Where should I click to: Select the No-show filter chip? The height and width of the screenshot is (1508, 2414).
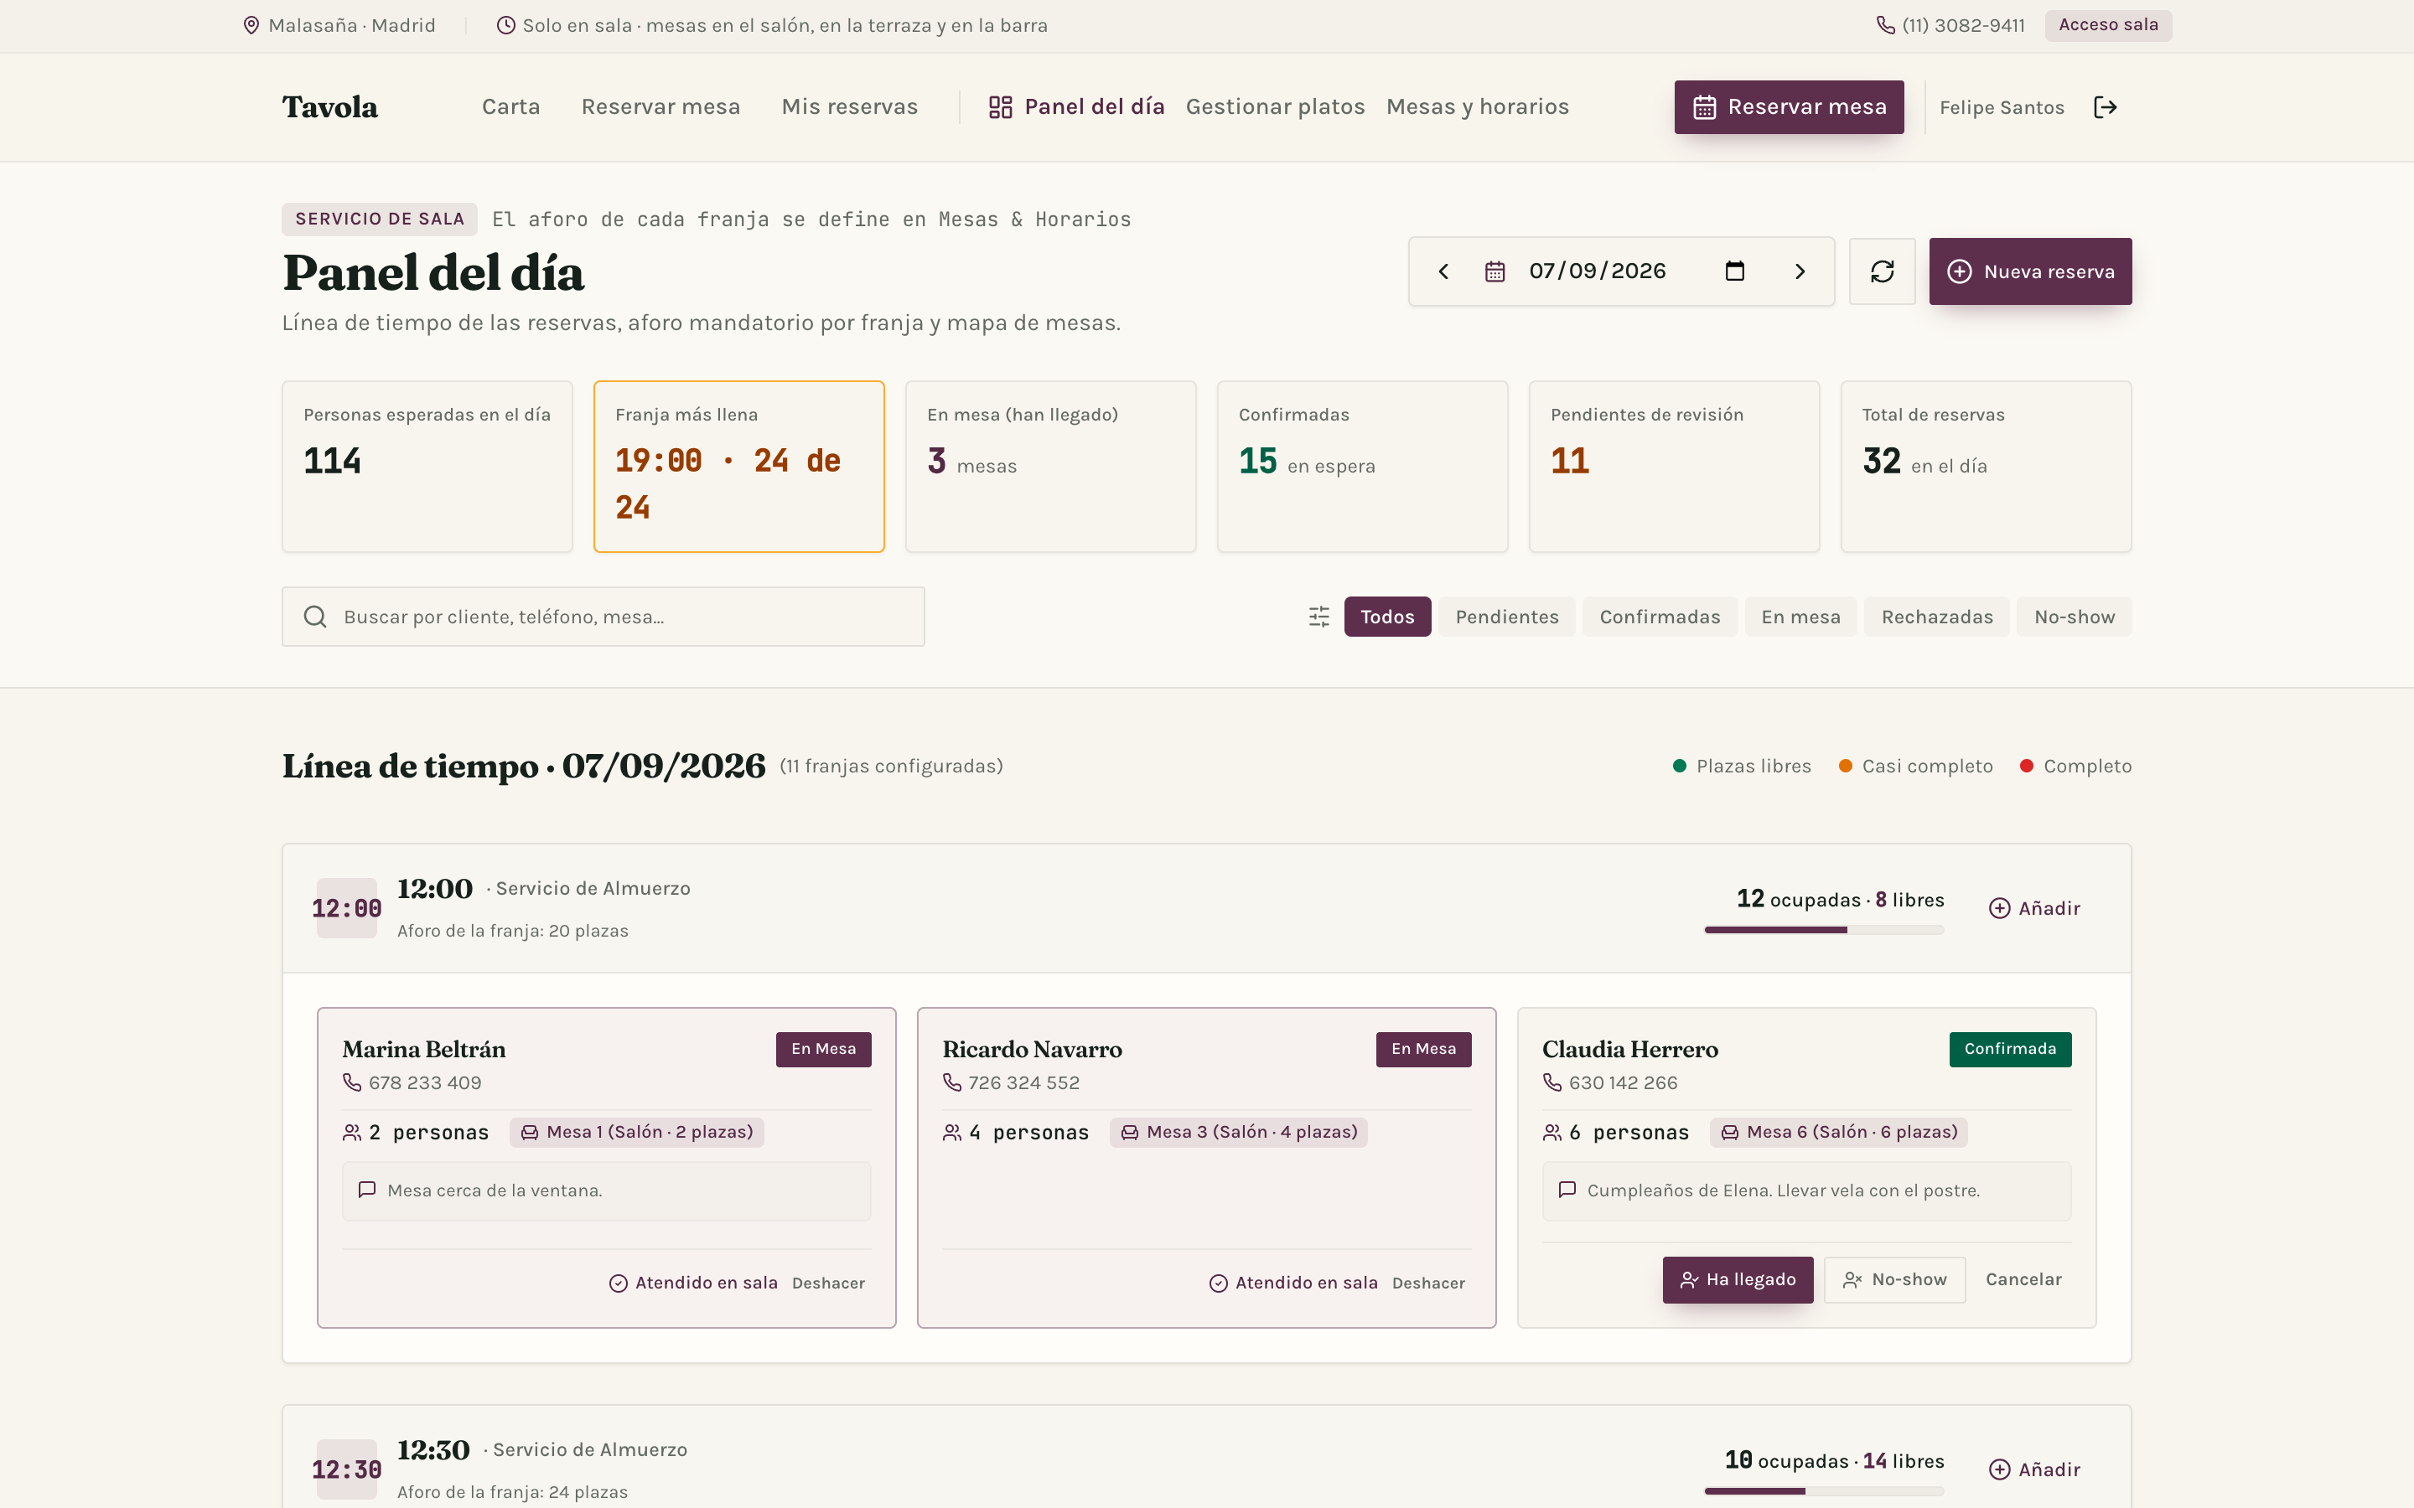2074,617
